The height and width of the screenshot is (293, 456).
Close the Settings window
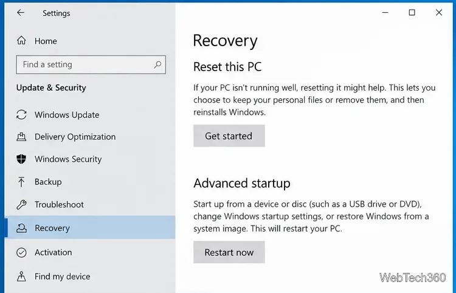439,13
